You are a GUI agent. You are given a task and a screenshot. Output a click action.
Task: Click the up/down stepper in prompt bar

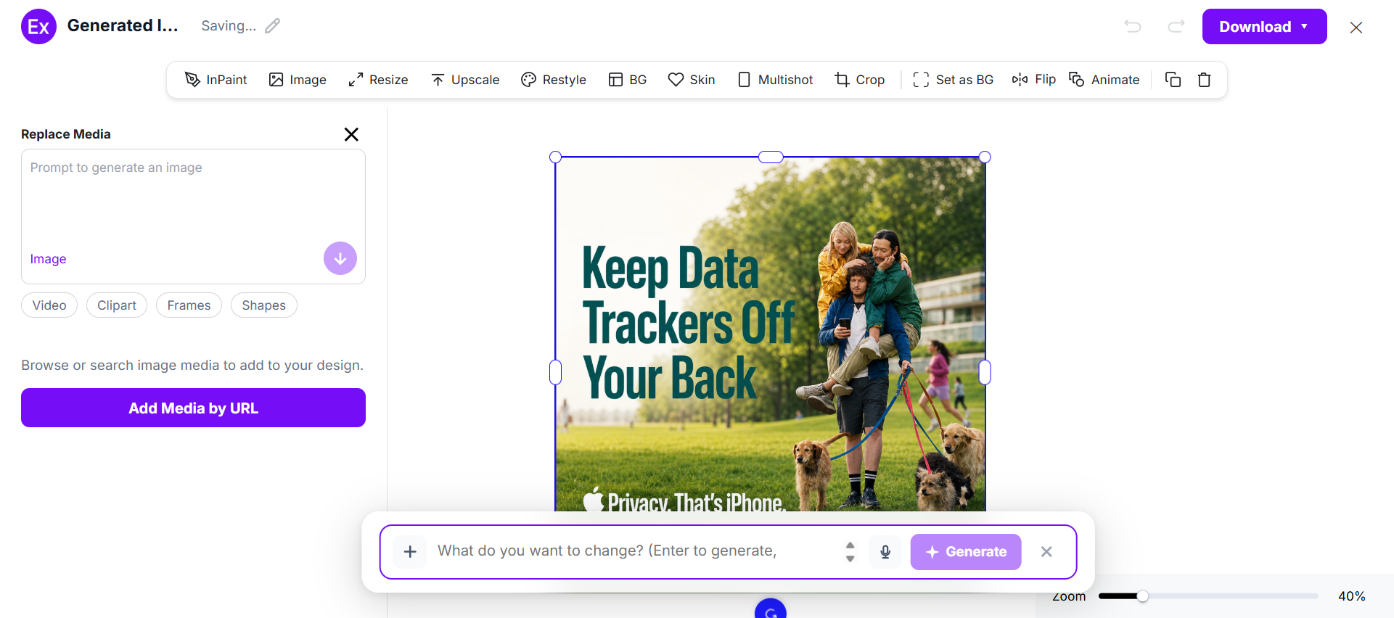pyautogui.click(x=850, y=552)
